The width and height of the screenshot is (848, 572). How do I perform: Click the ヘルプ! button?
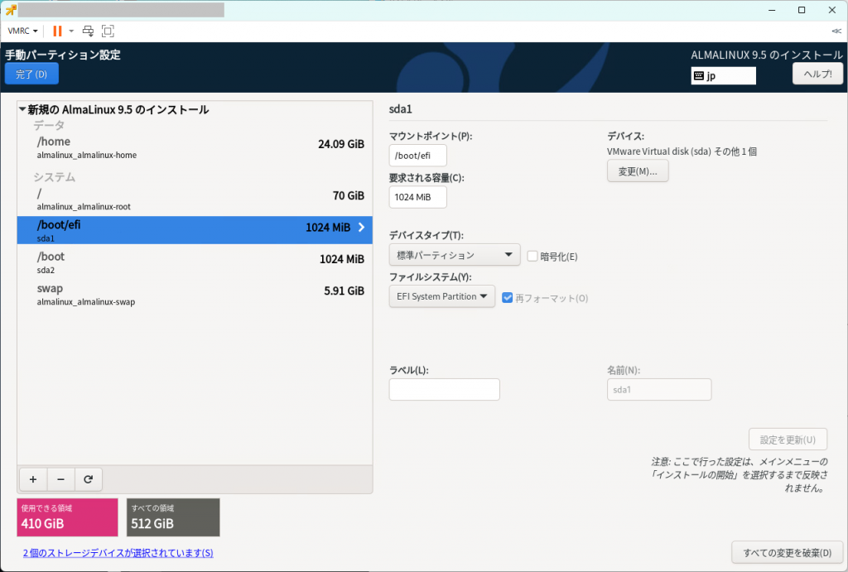click(x=817, y=74)
